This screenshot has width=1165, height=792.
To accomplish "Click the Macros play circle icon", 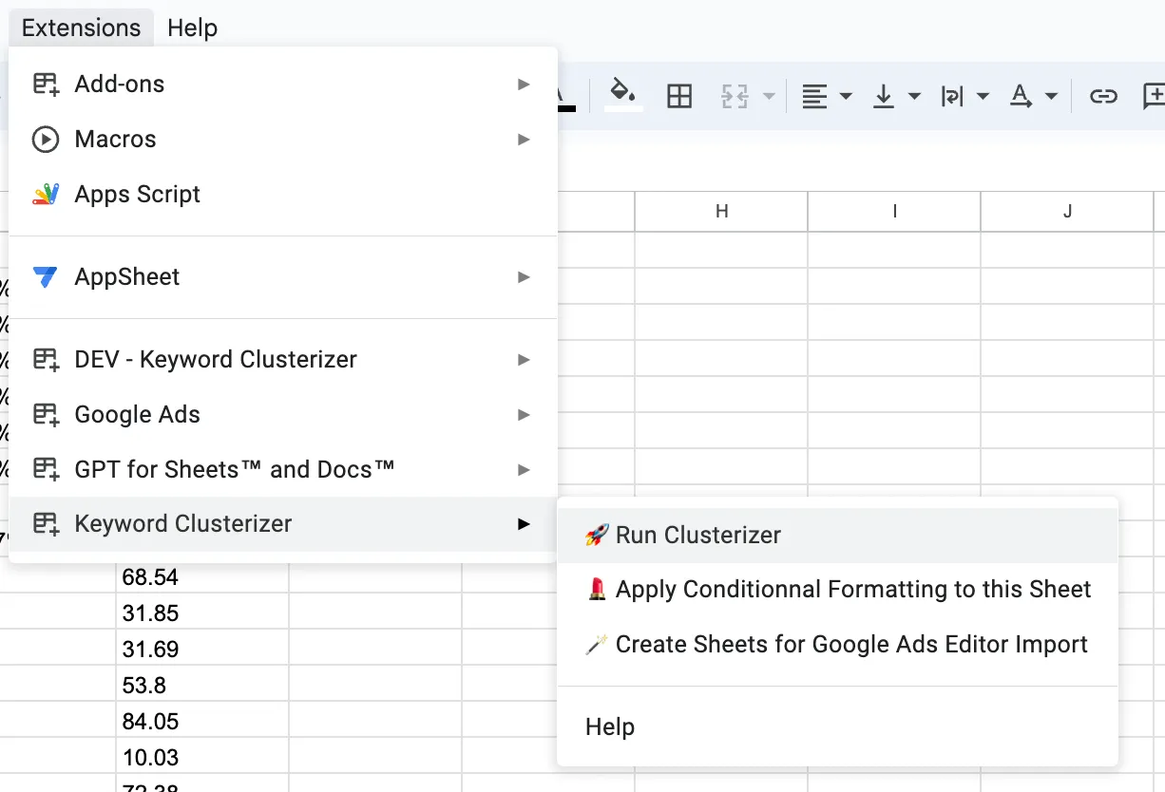I will tap(46, 140).
